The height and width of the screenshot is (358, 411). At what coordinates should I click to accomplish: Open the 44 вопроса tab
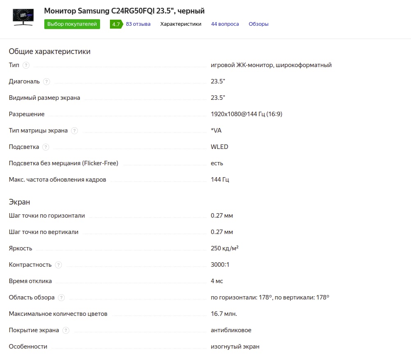pyautogui.click(x=225, y=24)
